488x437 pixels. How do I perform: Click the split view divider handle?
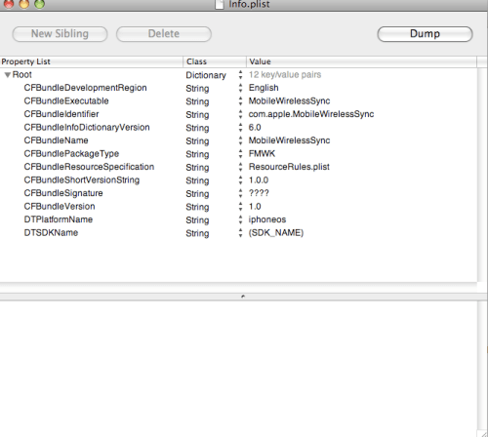243,297
